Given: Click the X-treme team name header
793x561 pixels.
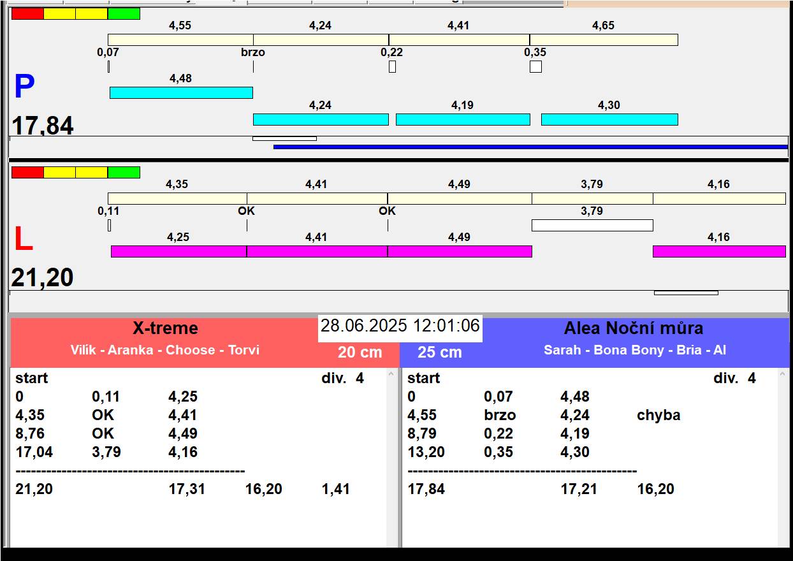Looking at the screenshot, I should click(165, 328).
